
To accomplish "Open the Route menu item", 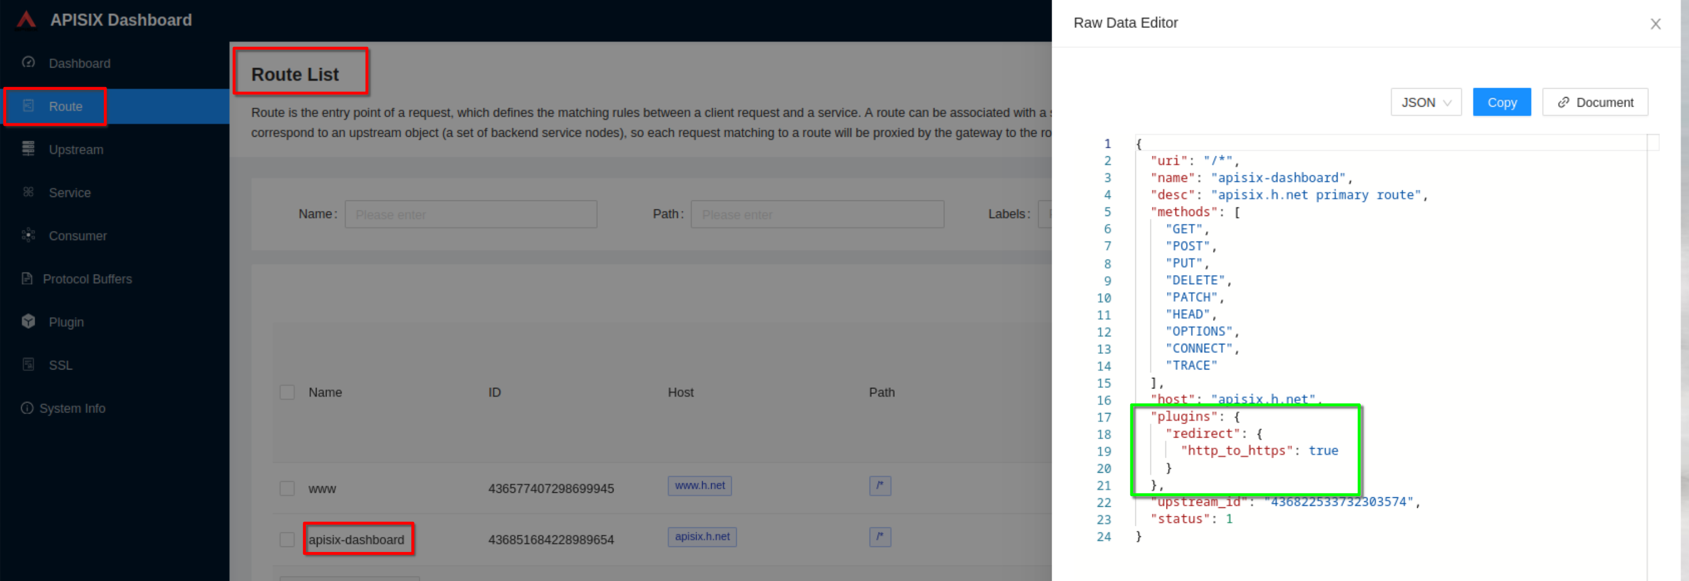I will coord(65,106).
